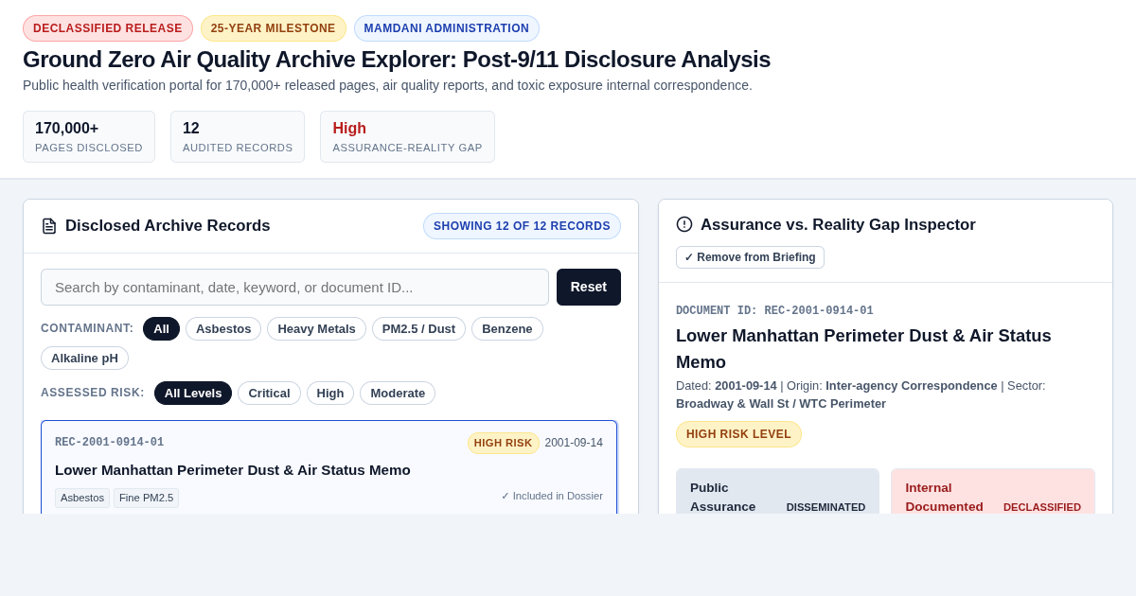Click the alert circle icon beside Gap Inspector
1136x596 pixels.
coord(684,224)
